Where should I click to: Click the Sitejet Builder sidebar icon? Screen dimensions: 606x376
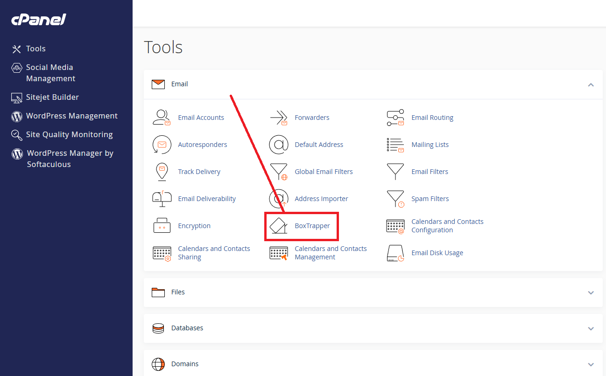[17, 97]
